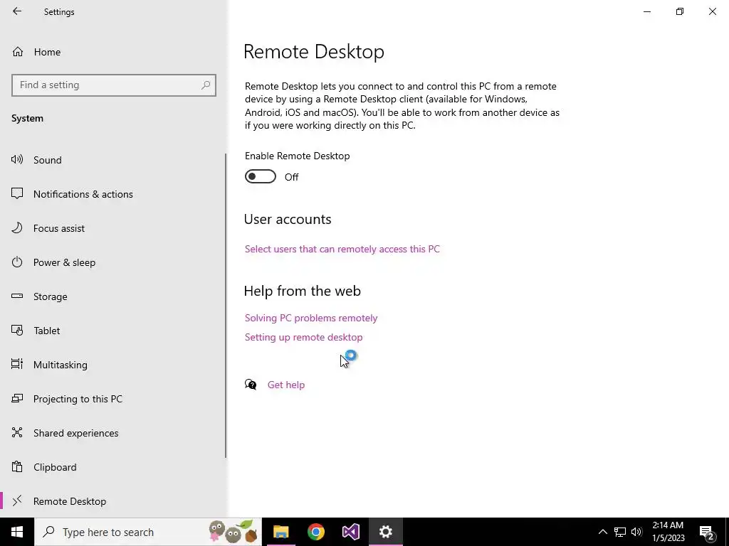
Task: Click the Find a setting search box
Action: pyautogui.click(x=114, y=85)
